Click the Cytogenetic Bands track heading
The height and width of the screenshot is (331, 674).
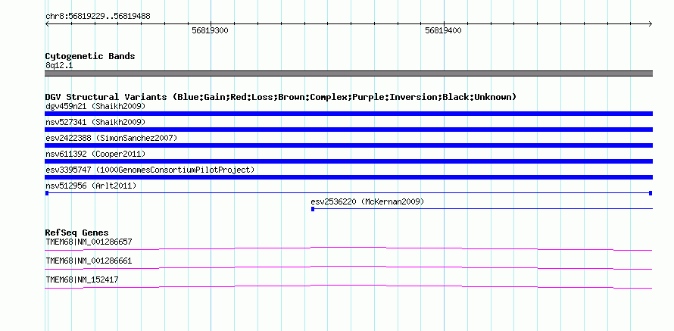90,56
